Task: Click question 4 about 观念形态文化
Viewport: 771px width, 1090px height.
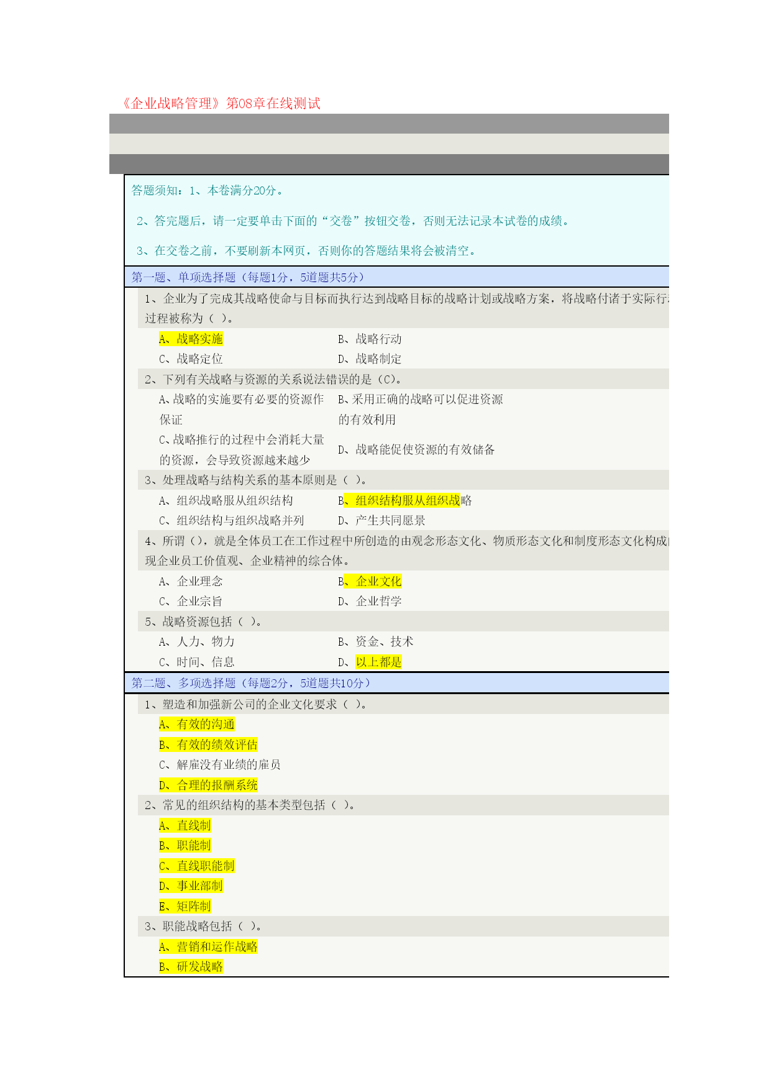Action: [x=406, y=551]
